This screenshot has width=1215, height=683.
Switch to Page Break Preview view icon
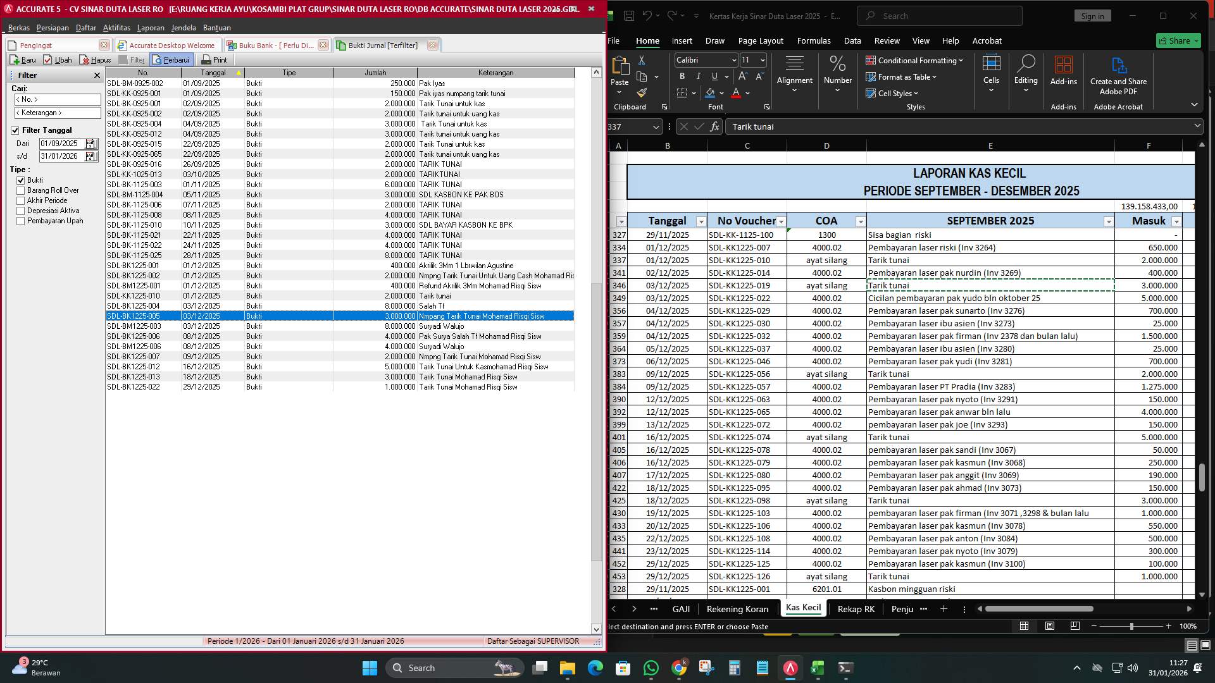click(x=1075, y=626)
